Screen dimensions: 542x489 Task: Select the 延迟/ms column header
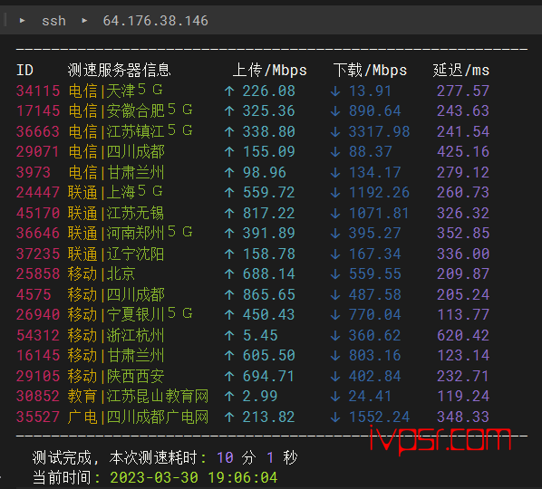click(x=461, y=70)
